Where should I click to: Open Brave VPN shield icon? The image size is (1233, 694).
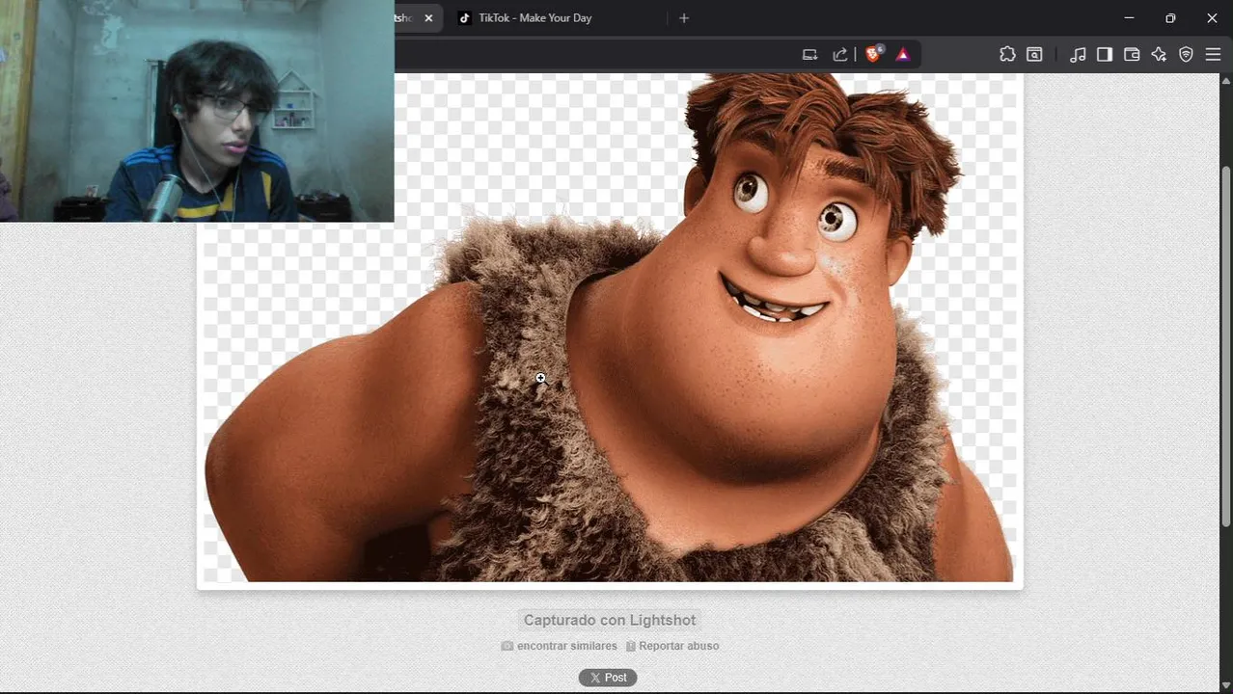pos(1186,55)
